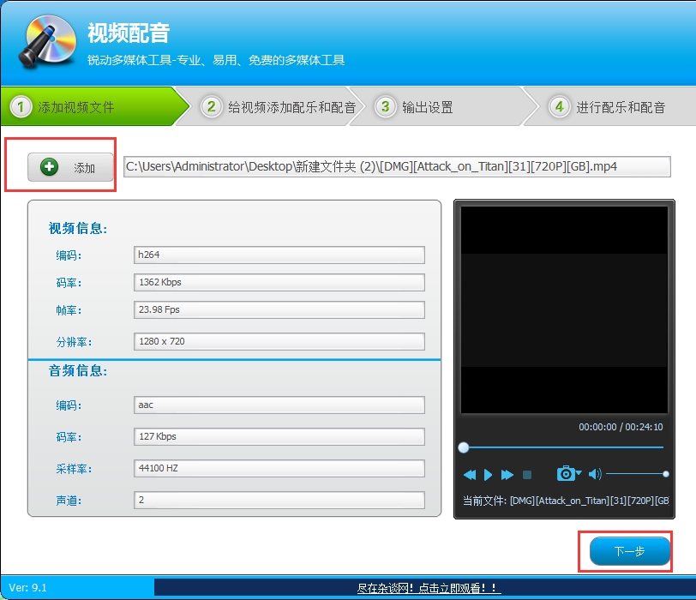
Task: Click the 采样率 label
Action: click(74, 469)
